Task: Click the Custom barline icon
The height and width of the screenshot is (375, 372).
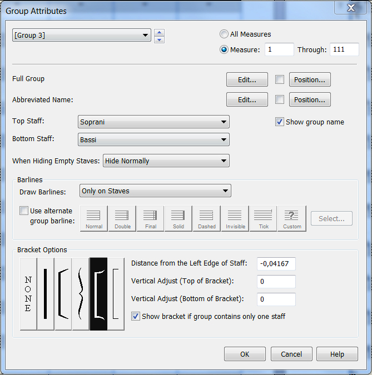Action: point(292,218)
